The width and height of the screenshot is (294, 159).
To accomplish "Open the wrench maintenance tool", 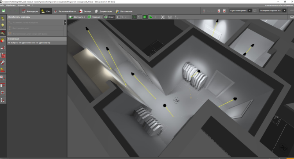I will pos(3,63).
